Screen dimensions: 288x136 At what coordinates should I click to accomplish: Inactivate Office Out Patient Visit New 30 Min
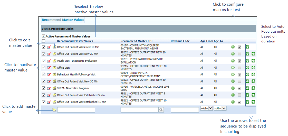coord(49,81)
